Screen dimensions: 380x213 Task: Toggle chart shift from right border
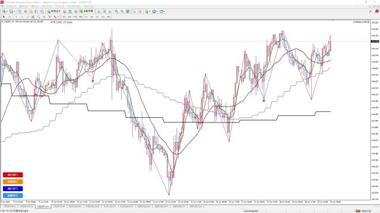(140, 11)
